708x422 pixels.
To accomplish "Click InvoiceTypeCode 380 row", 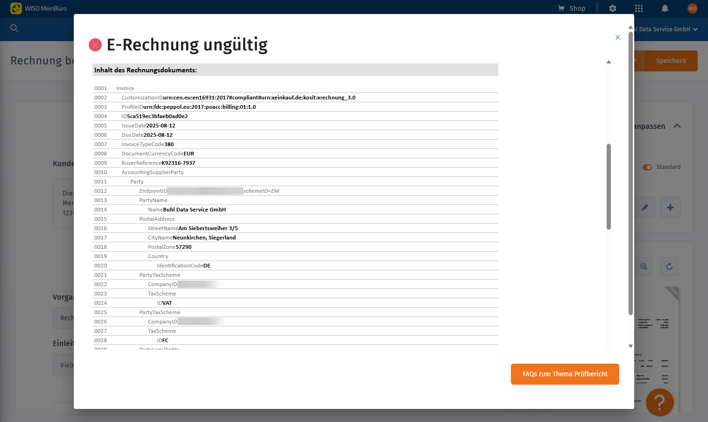I will tap(295, 144).
